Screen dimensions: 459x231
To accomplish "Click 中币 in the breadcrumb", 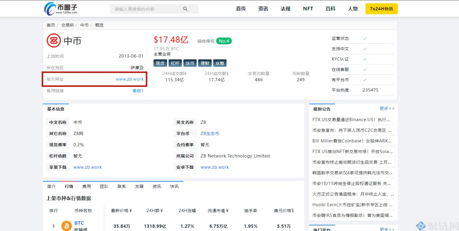I will pos(84,25).
